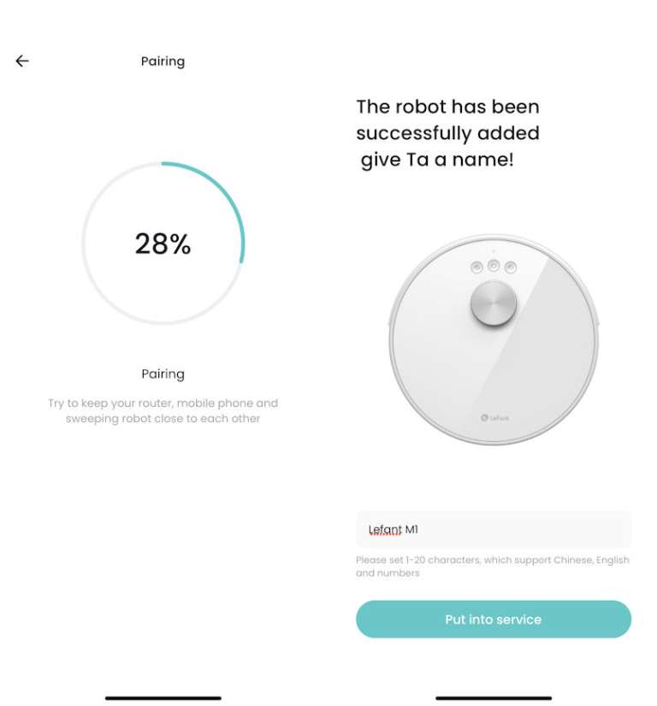Click the Lefant M1 name input field
This screenshot has width=657, height=706.
pyautogui.click(x=493, y=529)
